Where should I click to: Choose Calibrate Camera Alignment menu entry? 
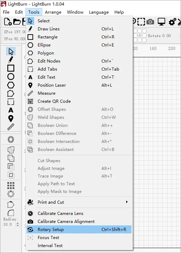tap(79, 222)
